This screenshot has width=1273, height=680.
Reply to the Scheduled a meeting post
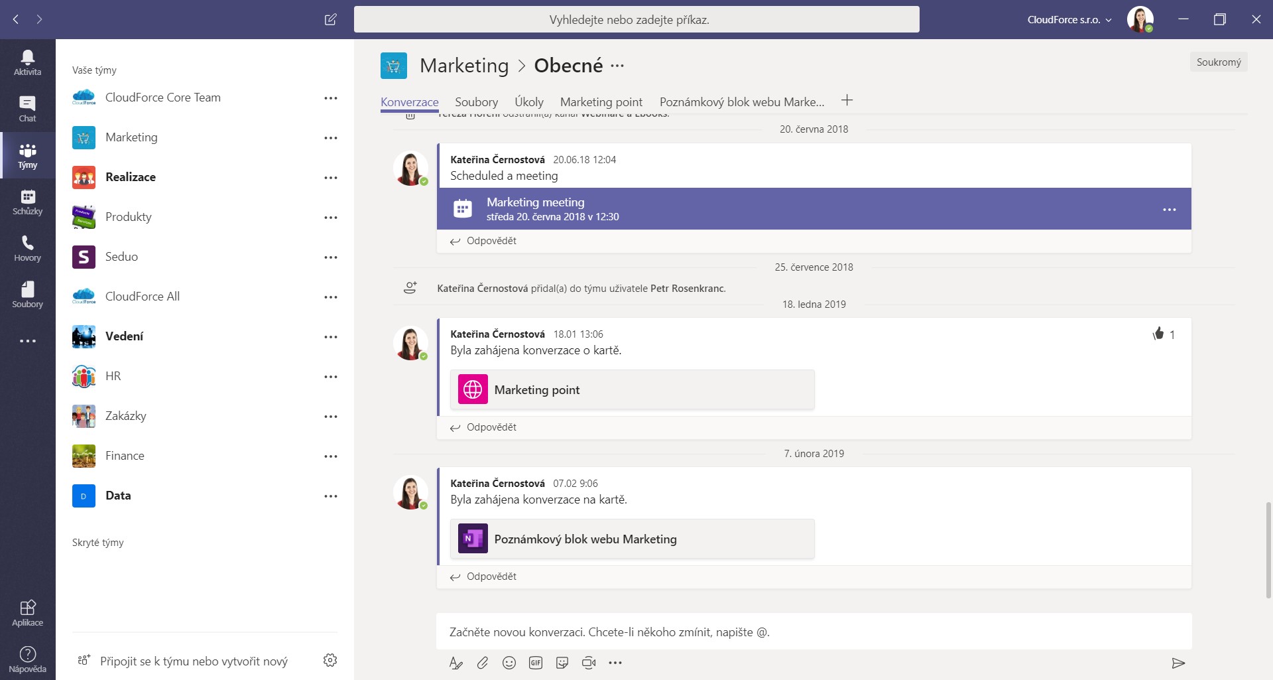(491, 241)
